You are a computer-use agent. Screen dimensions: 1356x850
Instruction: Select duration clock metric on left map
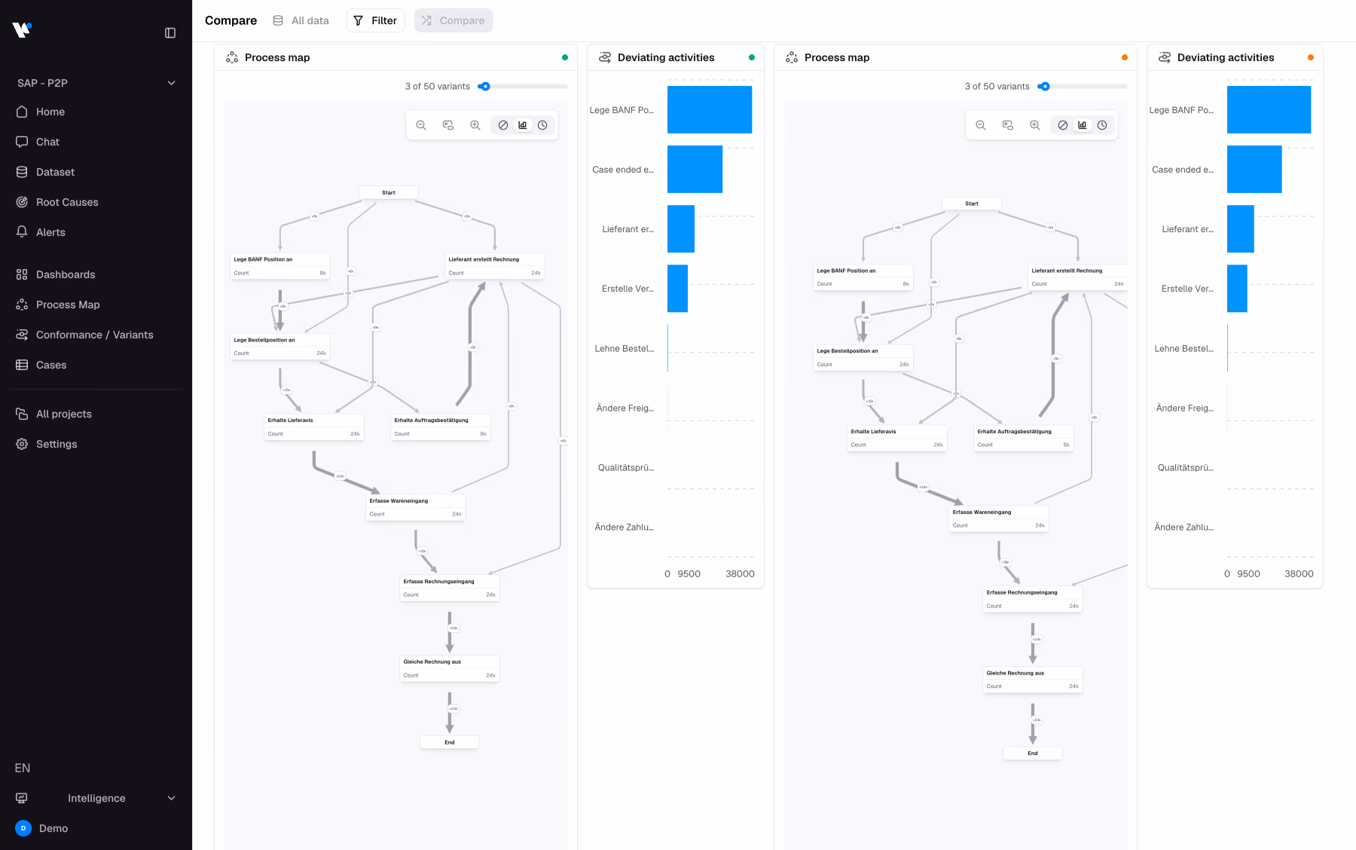tap(542, 125)
